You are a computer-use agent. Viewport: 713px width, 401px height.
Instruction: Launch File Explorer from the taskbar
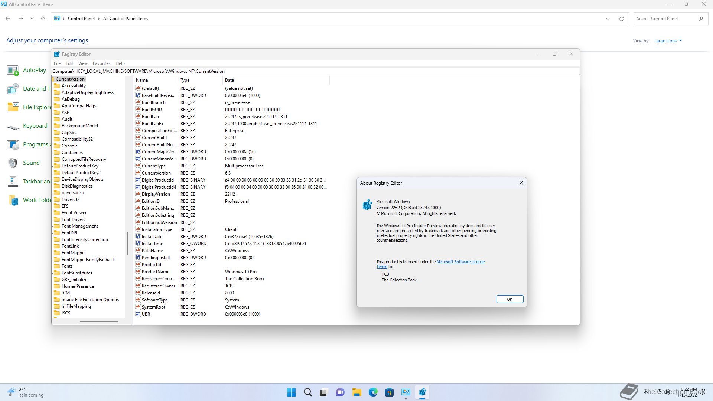(356, 392)
